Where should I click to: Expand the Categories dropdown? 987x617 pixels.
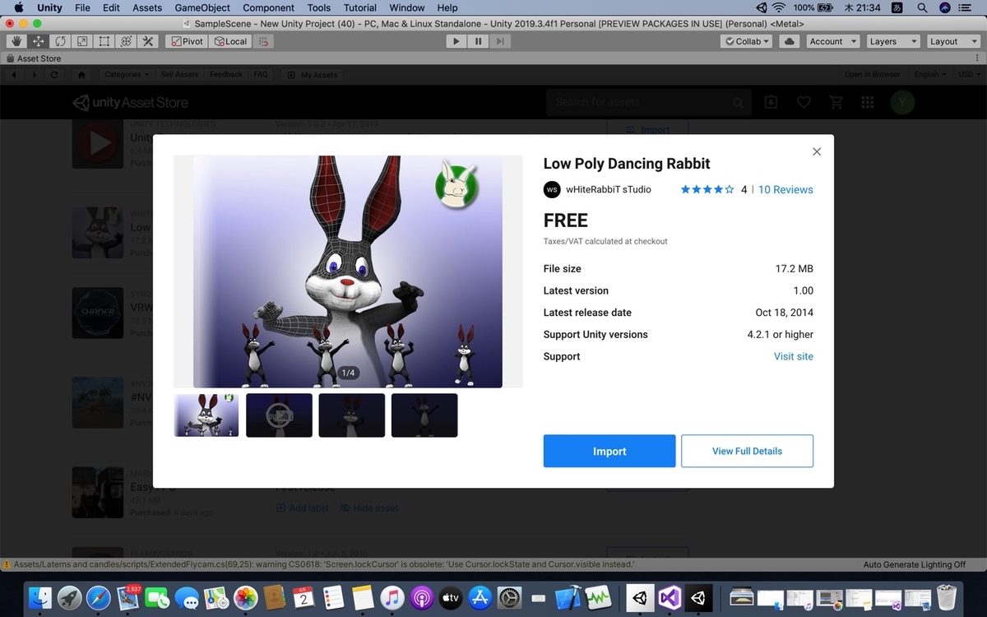click(x=126, y=75)
